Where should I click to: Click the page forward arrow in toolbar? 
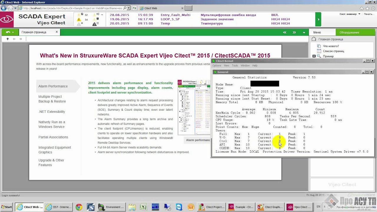coord(21,39)
